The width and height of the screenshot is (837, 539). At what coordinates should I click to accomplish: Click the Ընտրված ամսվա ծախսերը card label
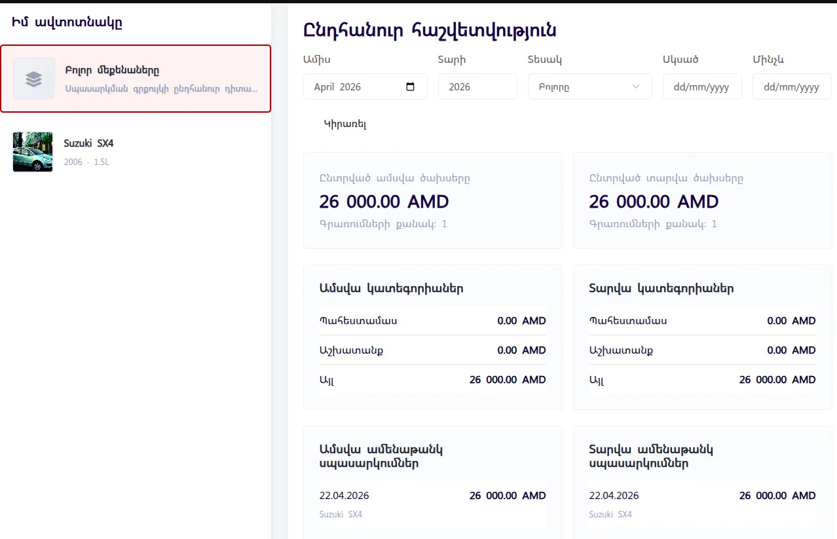click(394, 178)
